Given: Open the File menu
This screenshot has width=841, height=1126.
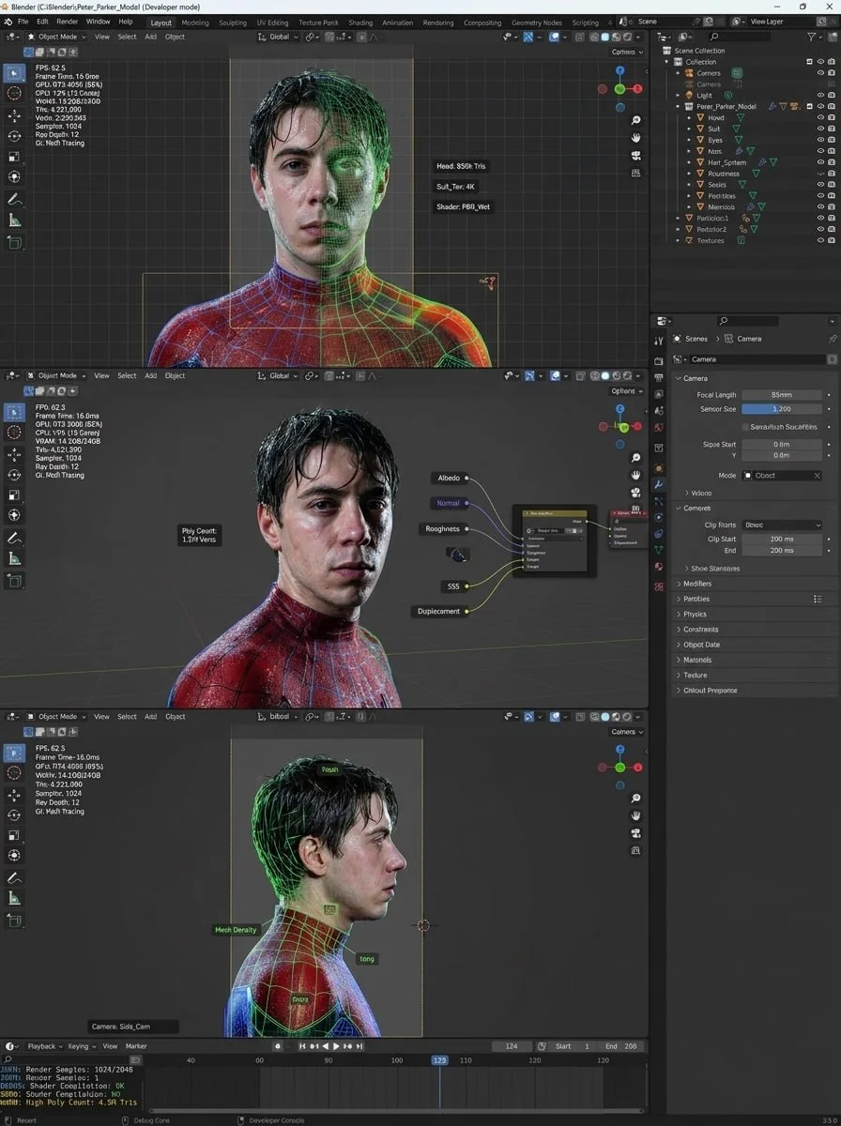Looking at the screenshot, I should pos(23,21).
